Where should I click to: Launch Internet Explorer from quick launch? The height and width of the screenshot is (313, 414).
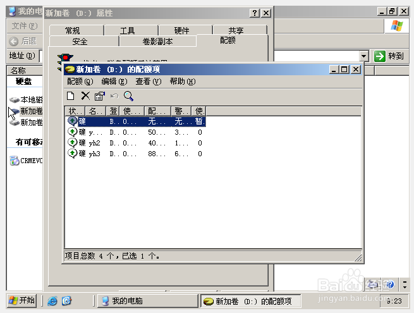click(52, 301)
